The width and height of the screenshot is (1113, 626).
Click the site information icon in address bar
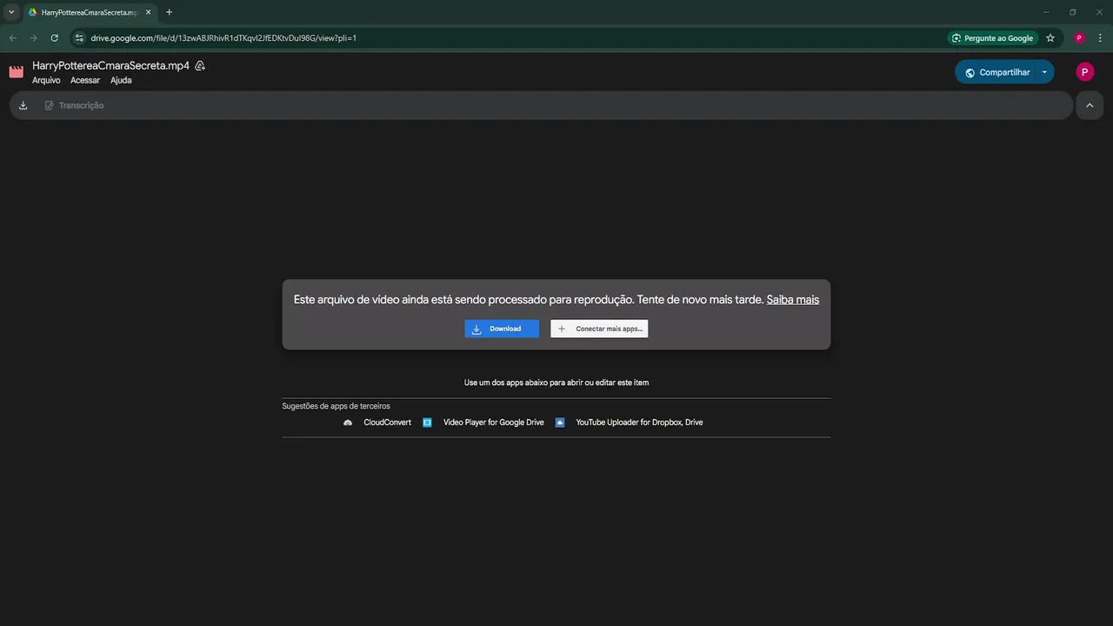pyautogui.click(x=78, y=38)
